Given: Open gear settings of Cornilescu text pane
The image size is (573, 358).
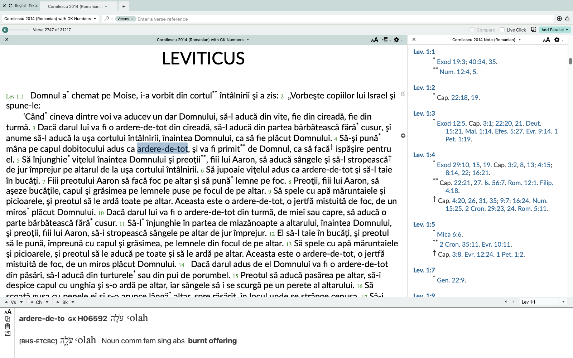Looking at the screenshot, I should point(398,40).
